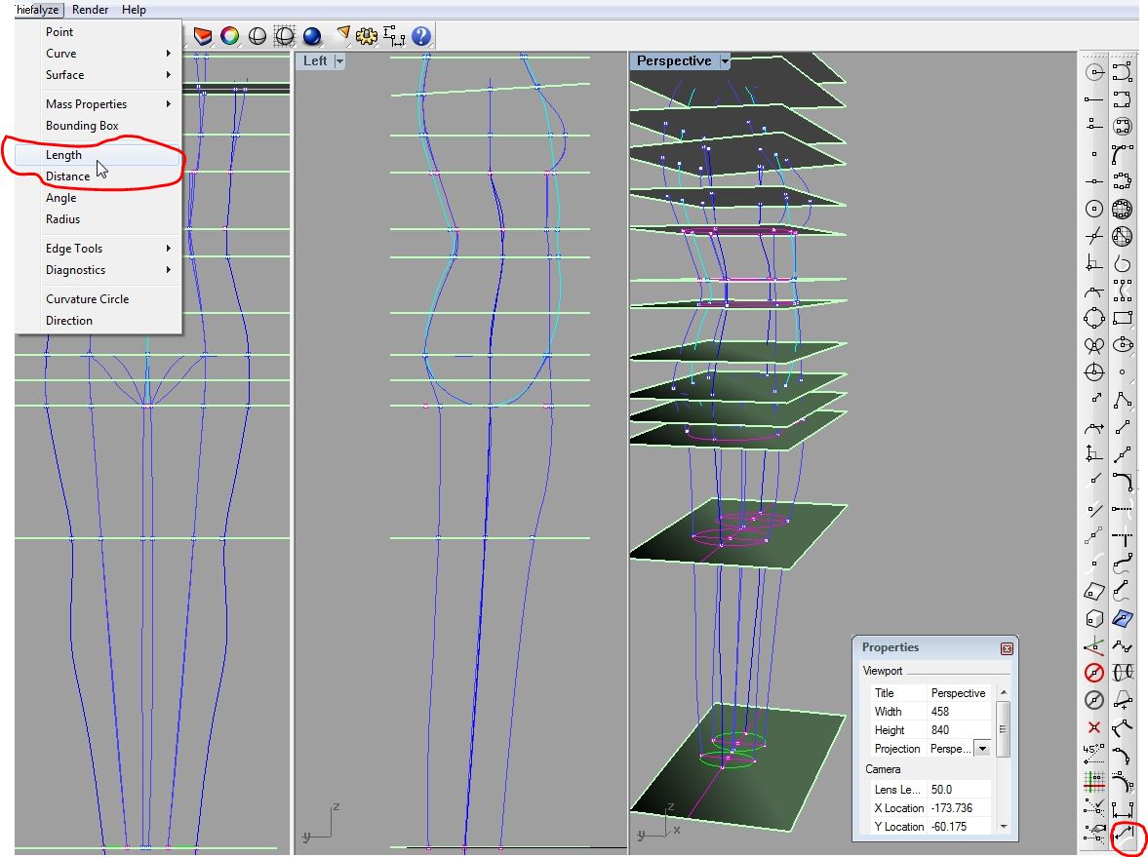Close the Properties panel
The width and height of the screenshot is (1148, 857).
[x=1007, y=648]
